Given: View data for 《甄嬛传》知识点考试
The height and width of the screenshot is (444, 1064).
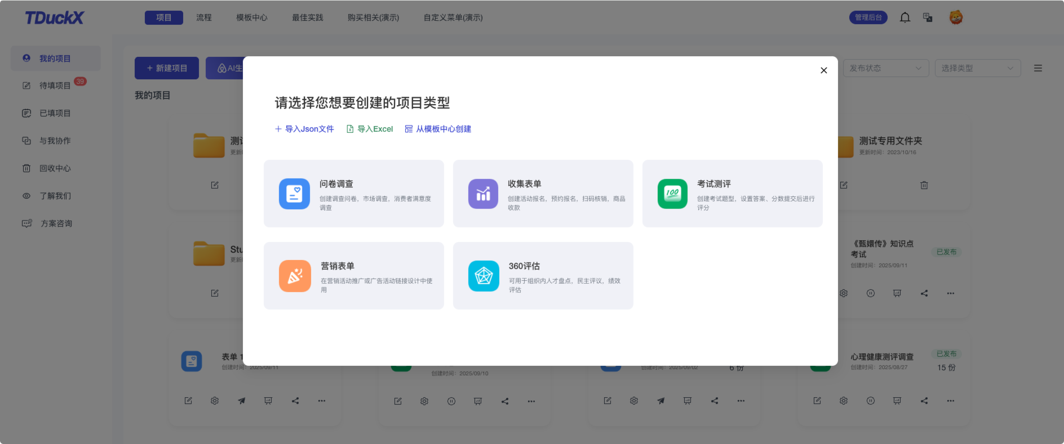Looking at the screenshot, I should (x=897, y=293).
